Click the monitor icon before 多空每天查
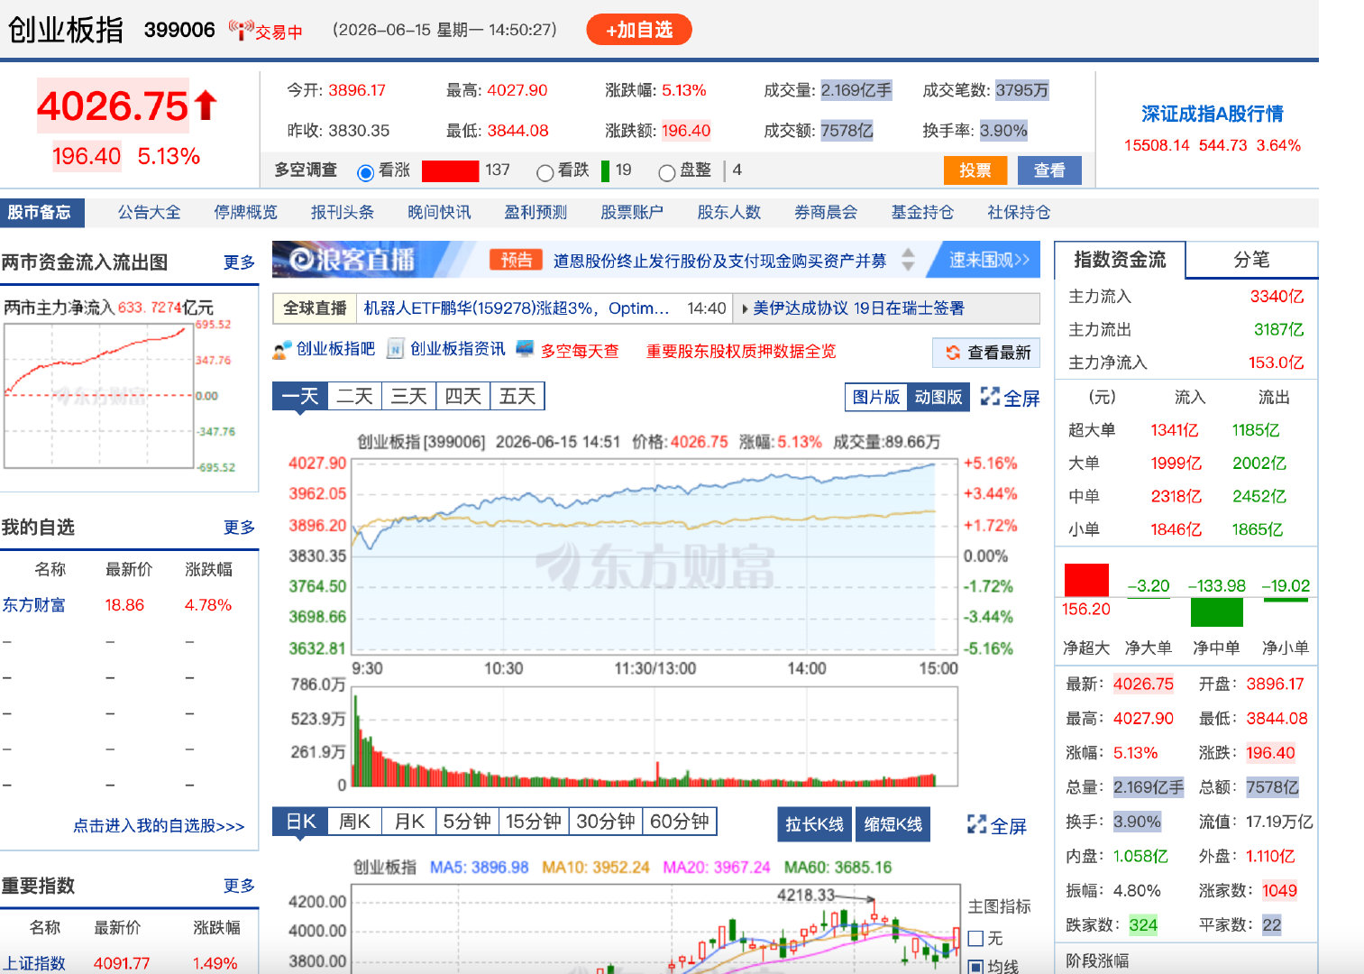Image resolution: width=1364 pixels, height=974 pixels. tap(525, 348)
